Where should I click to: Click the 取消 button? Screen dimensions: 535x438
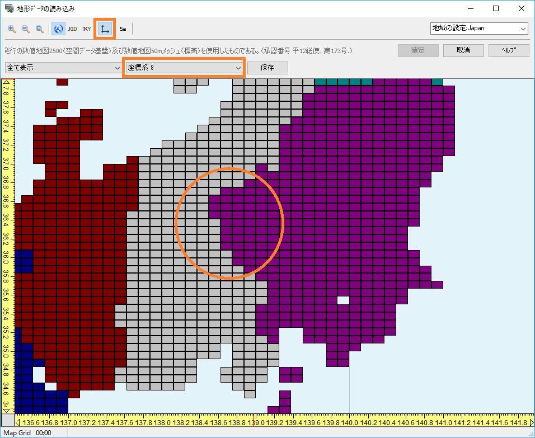[x=463, y=50]
